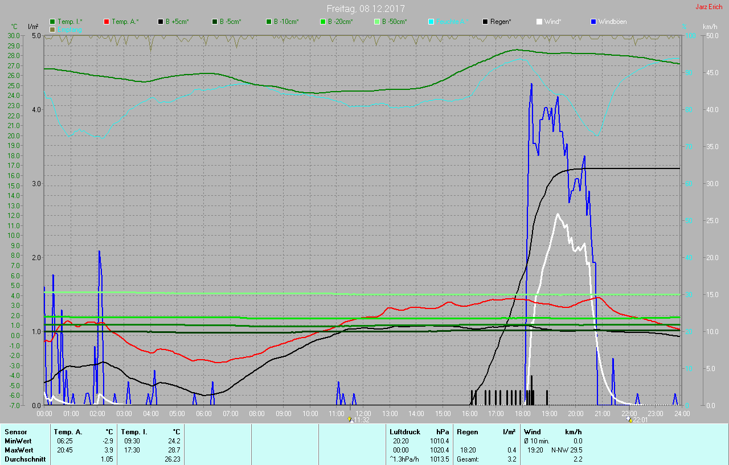
Task: Click the blue Windböen legend square
Action: (x=593, y=22)
